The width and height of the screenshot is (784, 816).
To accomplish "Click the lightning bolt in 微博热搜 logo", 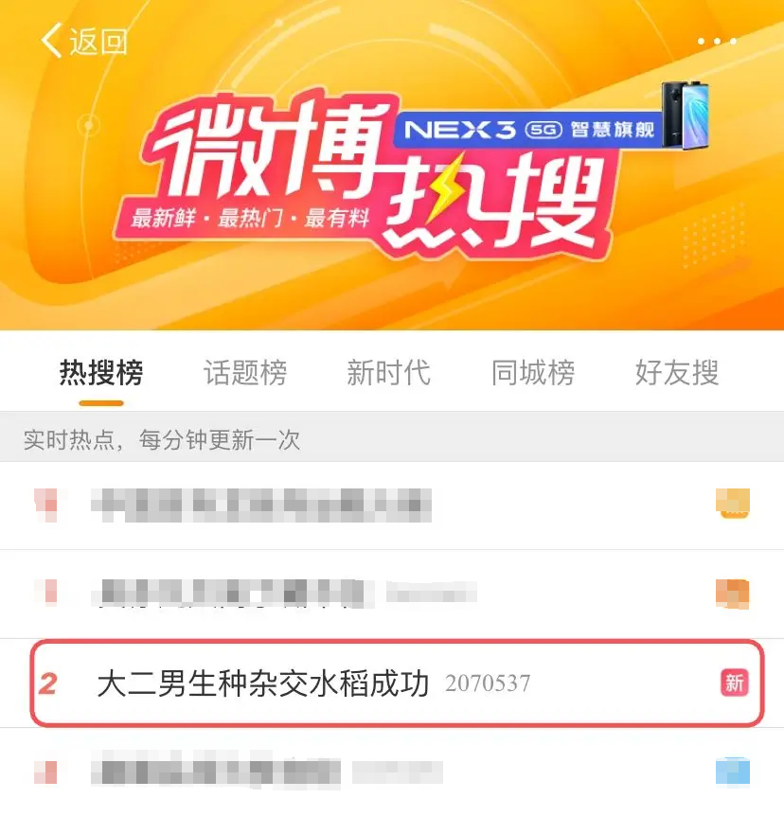I will click(x=444, y=190).
